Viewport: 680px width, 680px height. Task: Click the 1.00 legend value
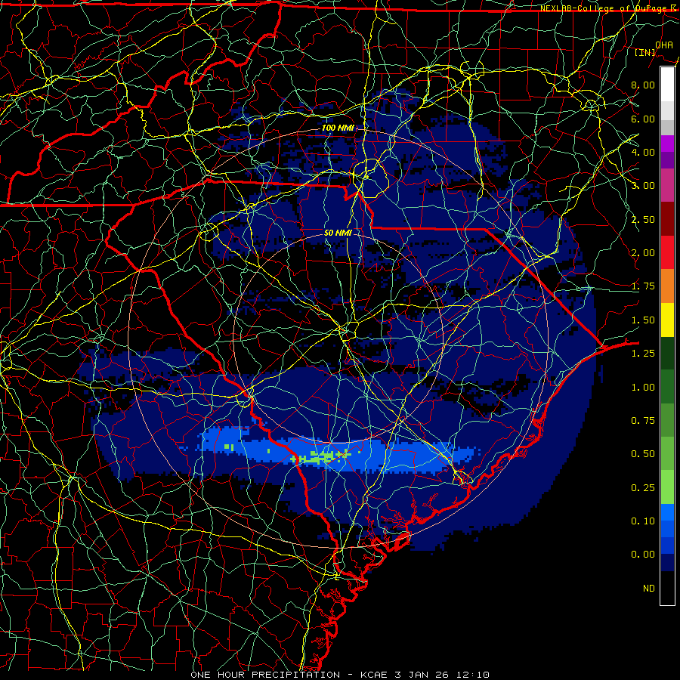point(643,388)
